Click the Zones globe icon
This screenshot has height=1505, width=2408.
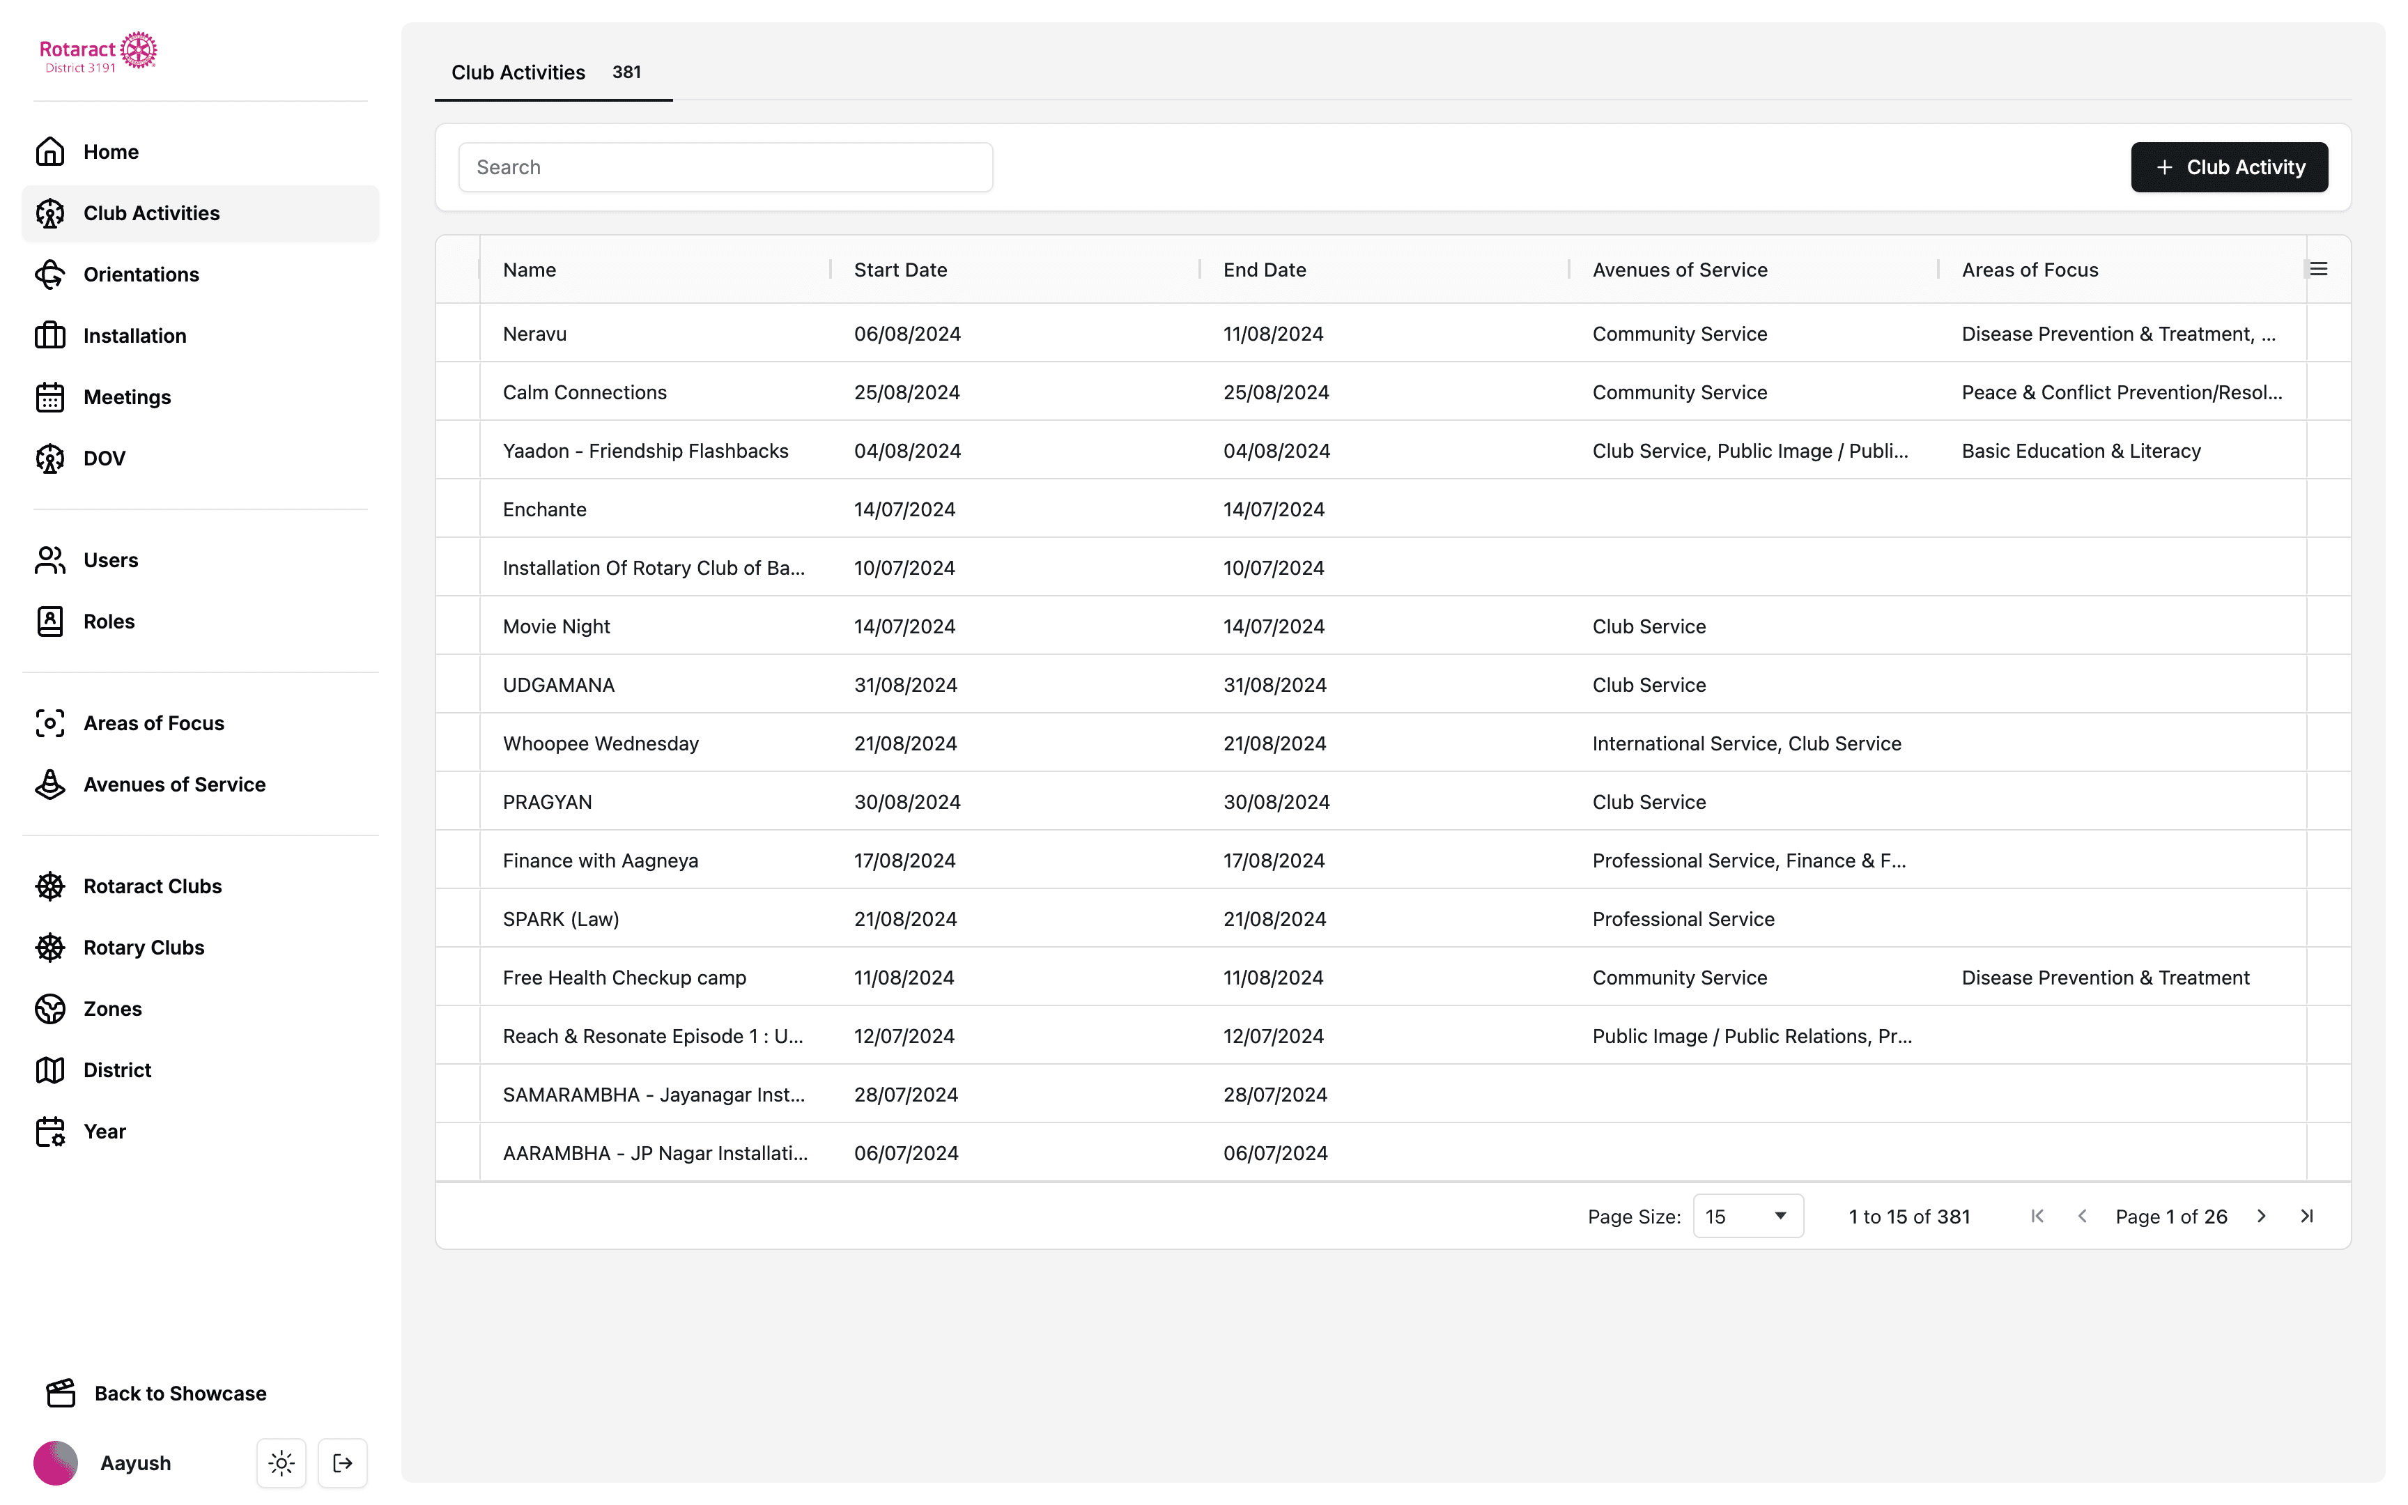tap(49, 1008)
